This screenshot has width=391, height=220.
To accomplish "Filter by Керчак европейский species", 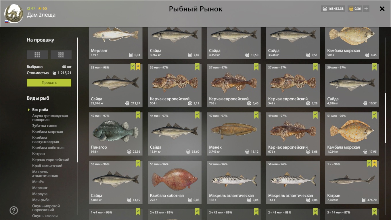I will pos(51,160).
